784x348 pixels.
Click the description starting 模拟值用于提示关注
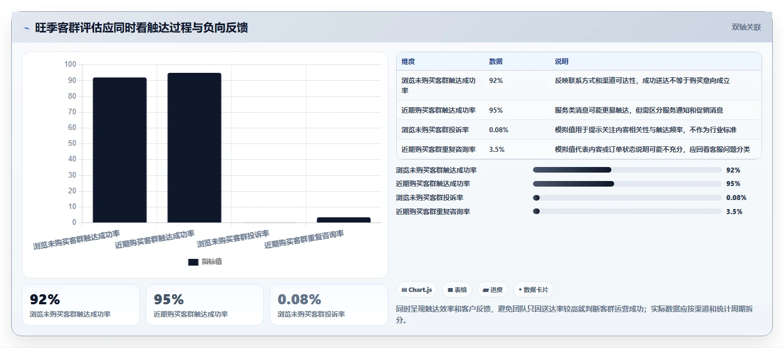tap(646, 130)
